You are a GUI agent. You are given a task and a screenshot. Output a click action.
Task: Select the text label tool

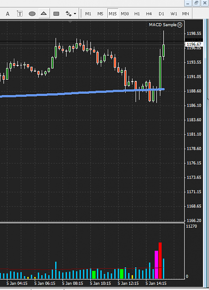pos(20,14)
